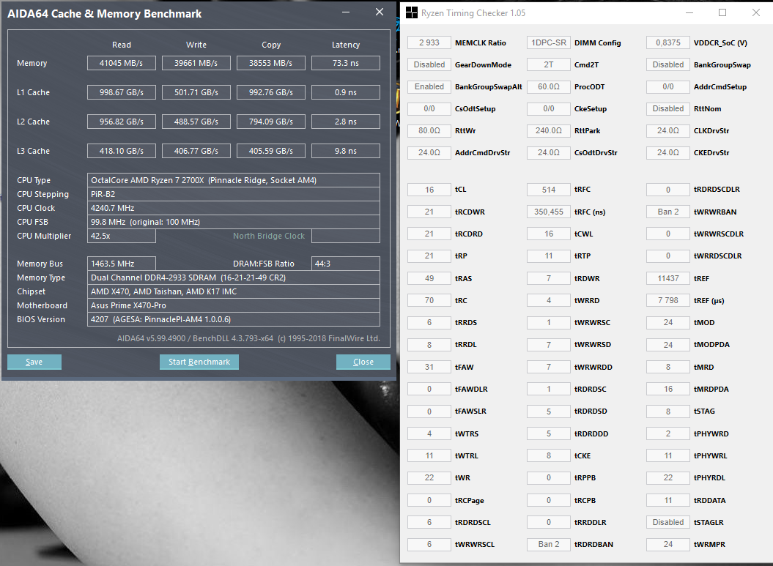Click BIOS Version 4207 field
This screenshot has height=566, width=773.
click(234, 319)
